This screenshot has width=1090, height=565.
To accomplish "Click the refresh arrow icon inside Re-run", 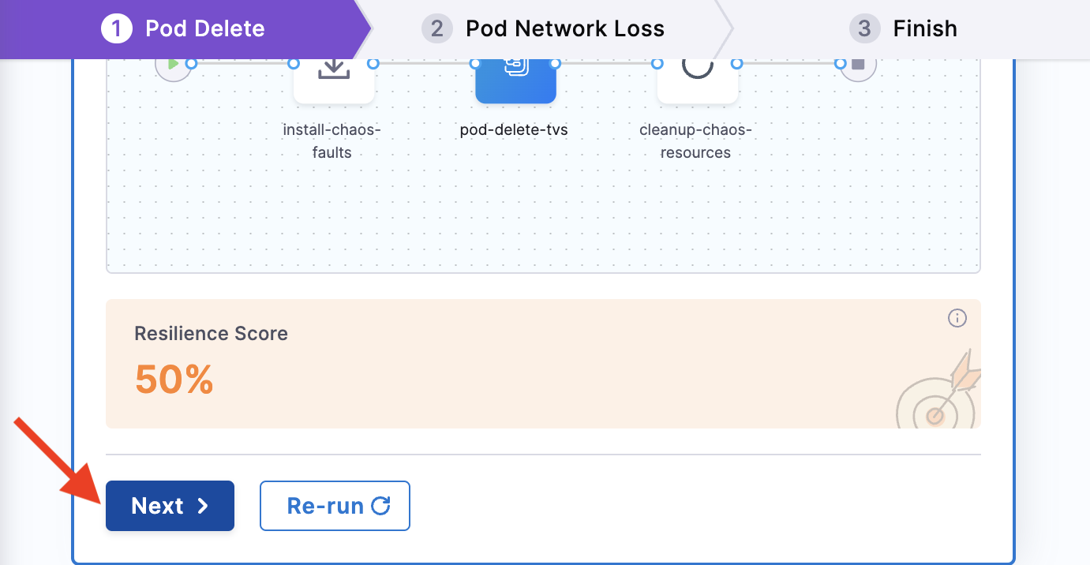I will pyautogui.click(x=381, y=506).
